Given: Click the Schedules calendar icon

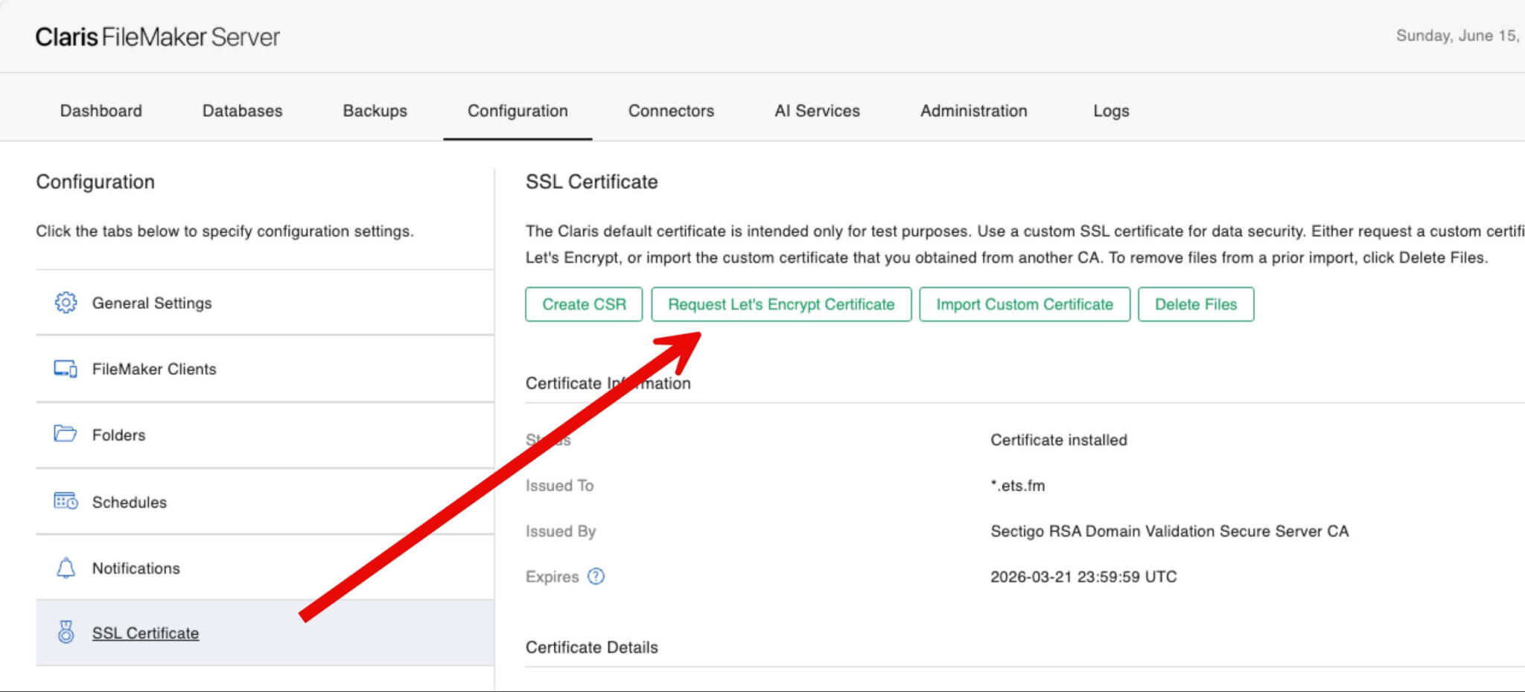Looking at the screenshot, I should click(x=66, y=502).
